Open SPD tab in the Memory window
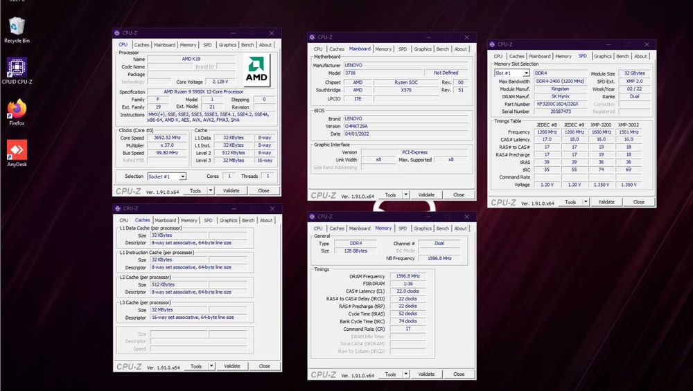The height and width of the screenshot is (391, 693). 402,228
